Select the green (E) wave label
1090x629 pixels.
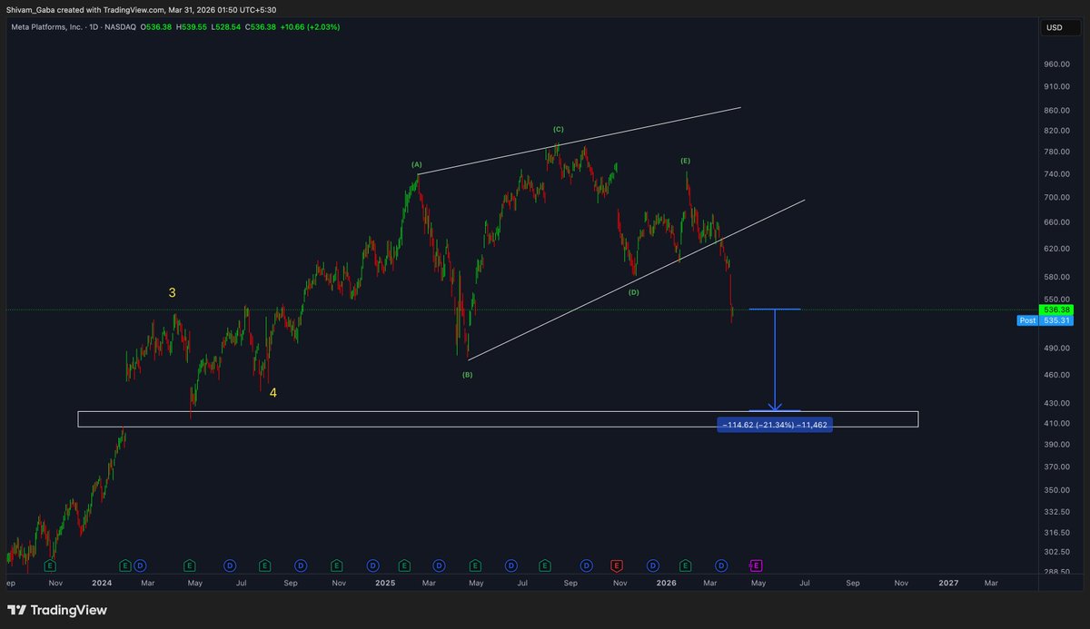pyautogui.click(x=686, y=161)
